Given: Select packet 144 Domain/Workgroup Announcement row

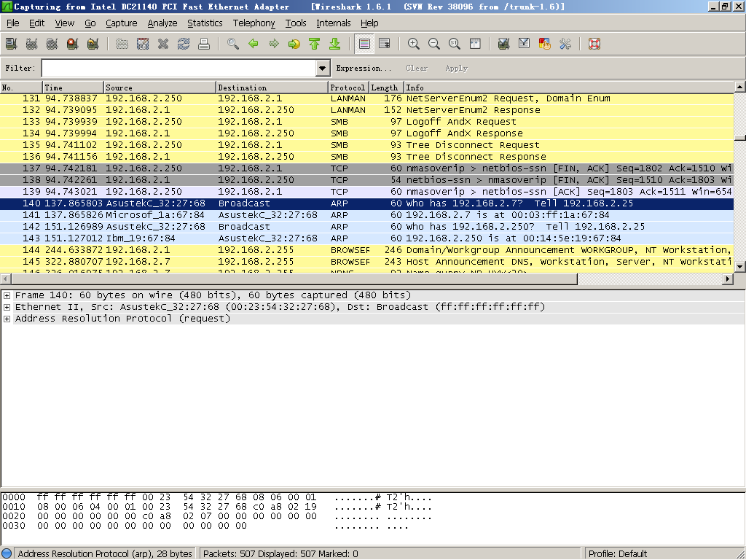Looking at the screenshot, I should [x=367, y=250].
